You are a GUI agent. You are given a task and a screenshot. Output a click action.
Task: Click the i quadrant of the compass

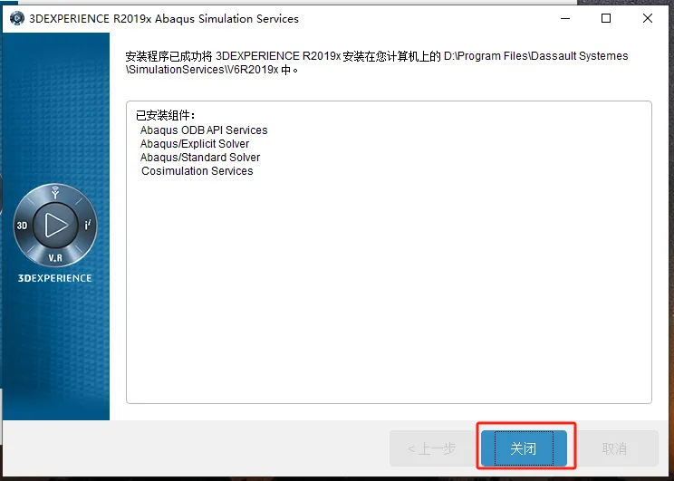[87, 225]
